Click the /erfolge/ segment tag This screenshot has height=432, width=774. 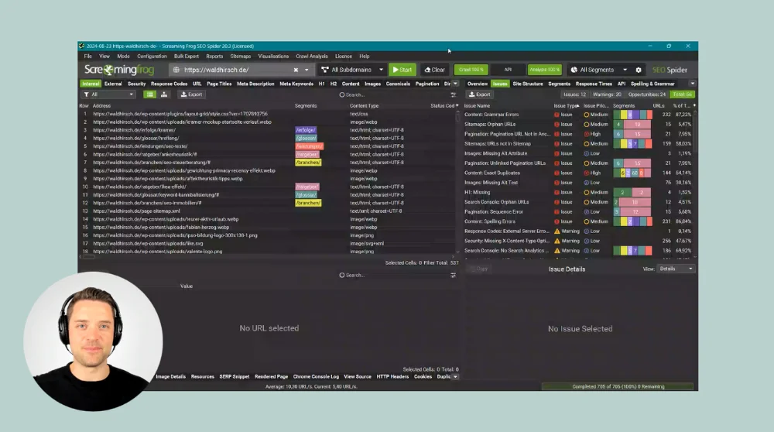[x=306, y=130]
